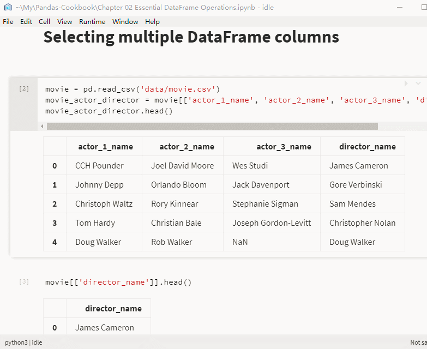The height and width of the screenshot is (349, 427).
Task: Open the Edit menu
Action: (26, 22)
